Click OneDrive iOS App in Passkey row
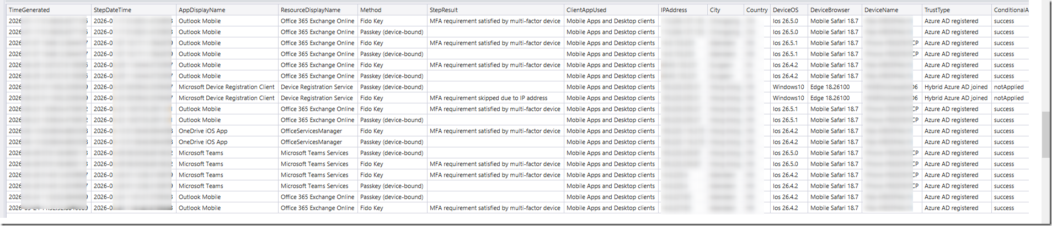The image size is (1052, 226). click(203, 142)
